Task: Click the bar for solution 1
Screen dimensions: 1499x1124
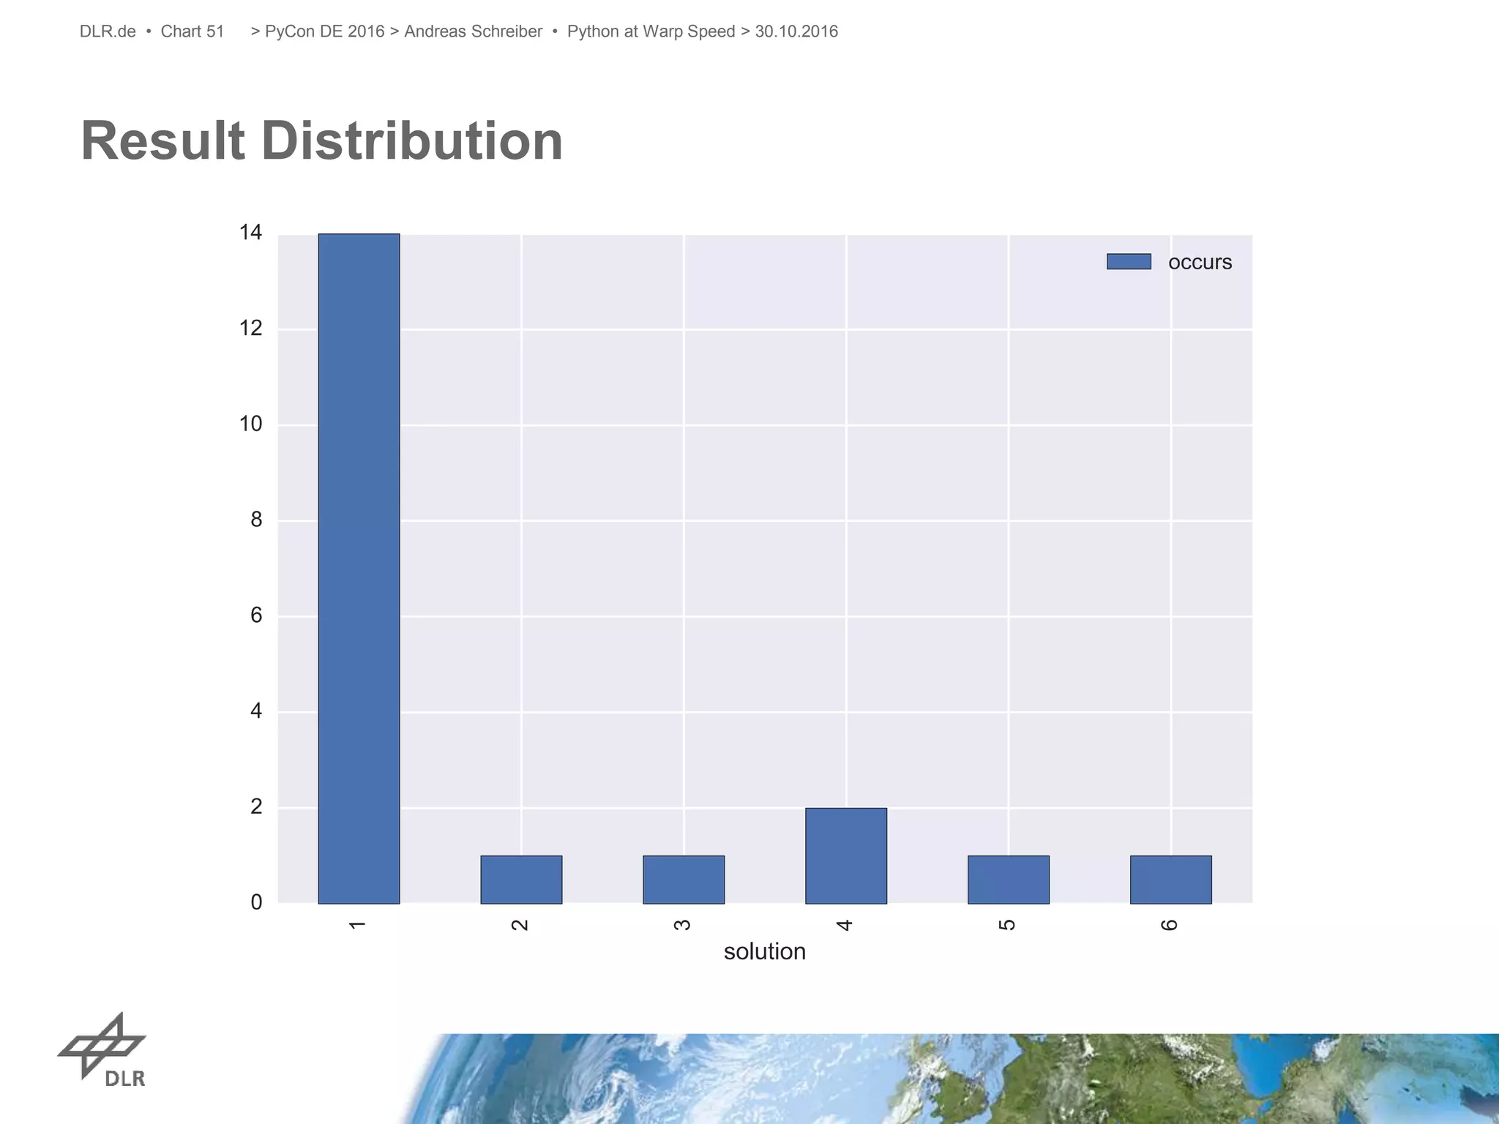Action: 359,569
